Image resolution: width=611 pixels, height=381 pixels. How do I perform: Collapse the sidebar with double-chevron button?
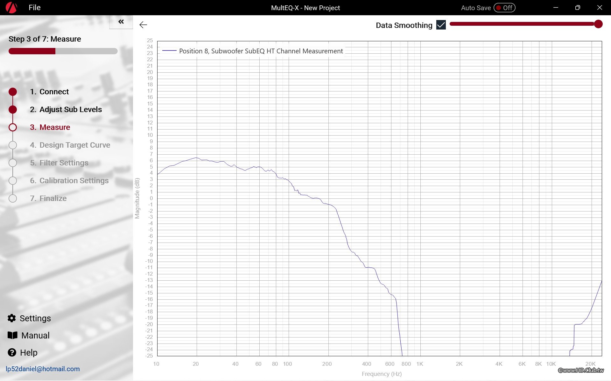pyautogui.click(x=121, y=22)
